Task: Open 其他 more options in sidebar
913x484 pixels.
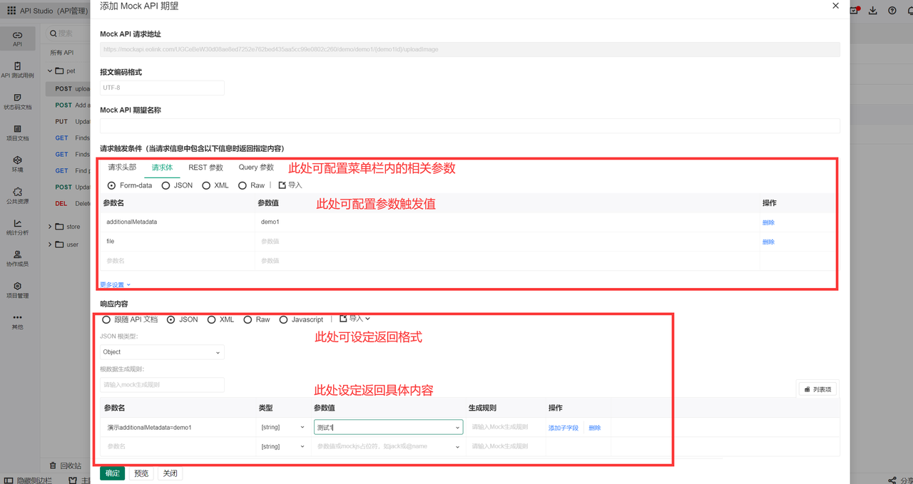Action: click(x=18, y=321)
